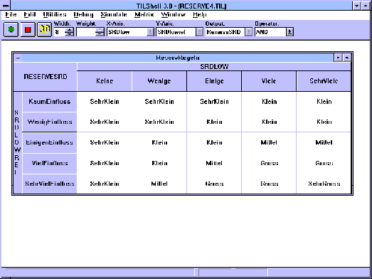
Task: Select the KaumEinfluss row header
Action: [x=50, y=102]
